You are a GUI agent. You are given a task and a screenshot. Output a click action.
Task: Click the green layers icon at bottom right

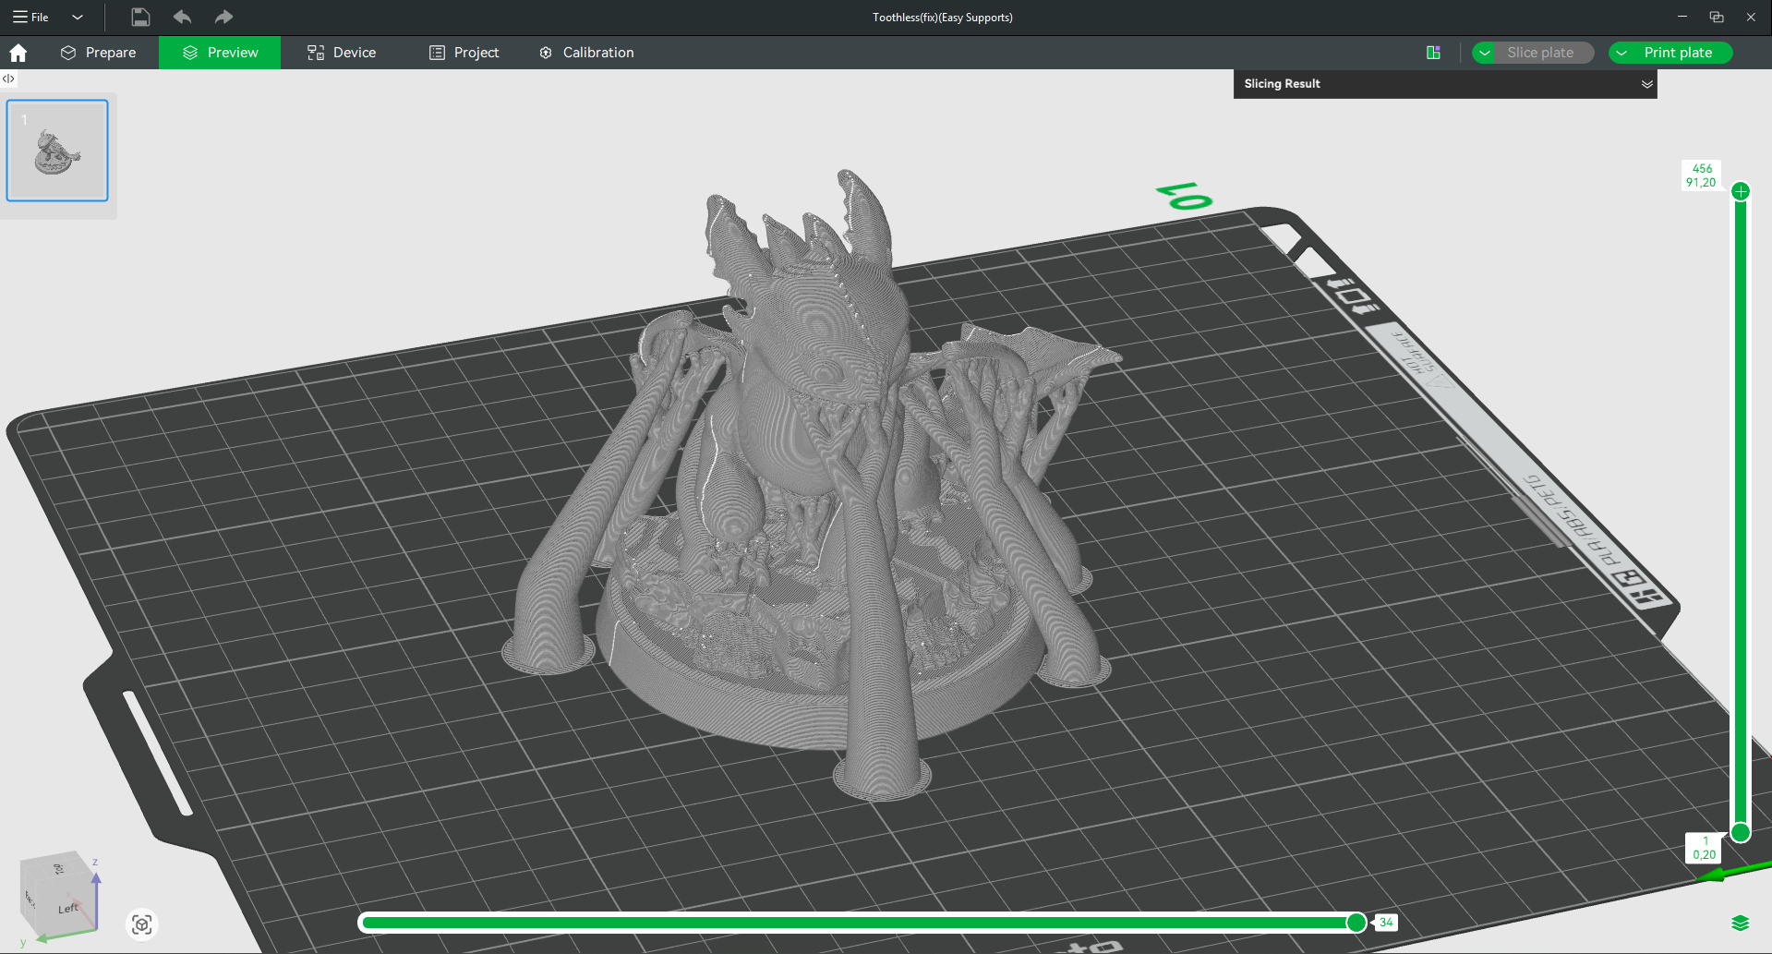[x=1741, y=923]
